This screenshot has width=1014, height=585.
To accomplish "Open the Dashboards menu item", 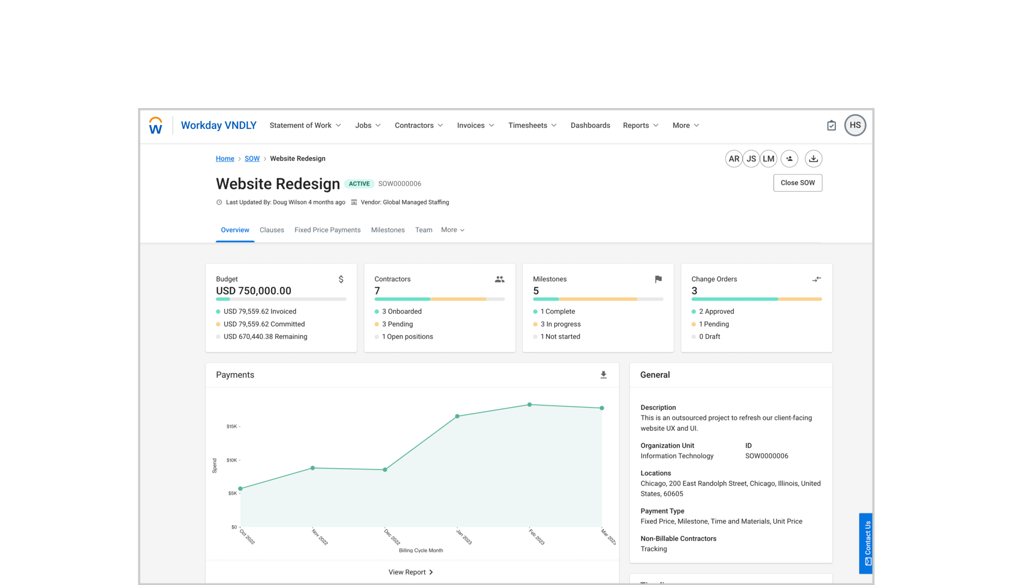I will click(590, 126).
